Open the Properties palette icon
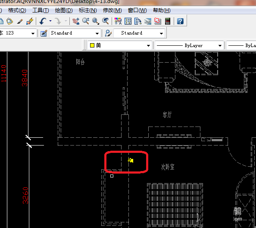This screenshot has height=228, width=256. pos(118,21)
